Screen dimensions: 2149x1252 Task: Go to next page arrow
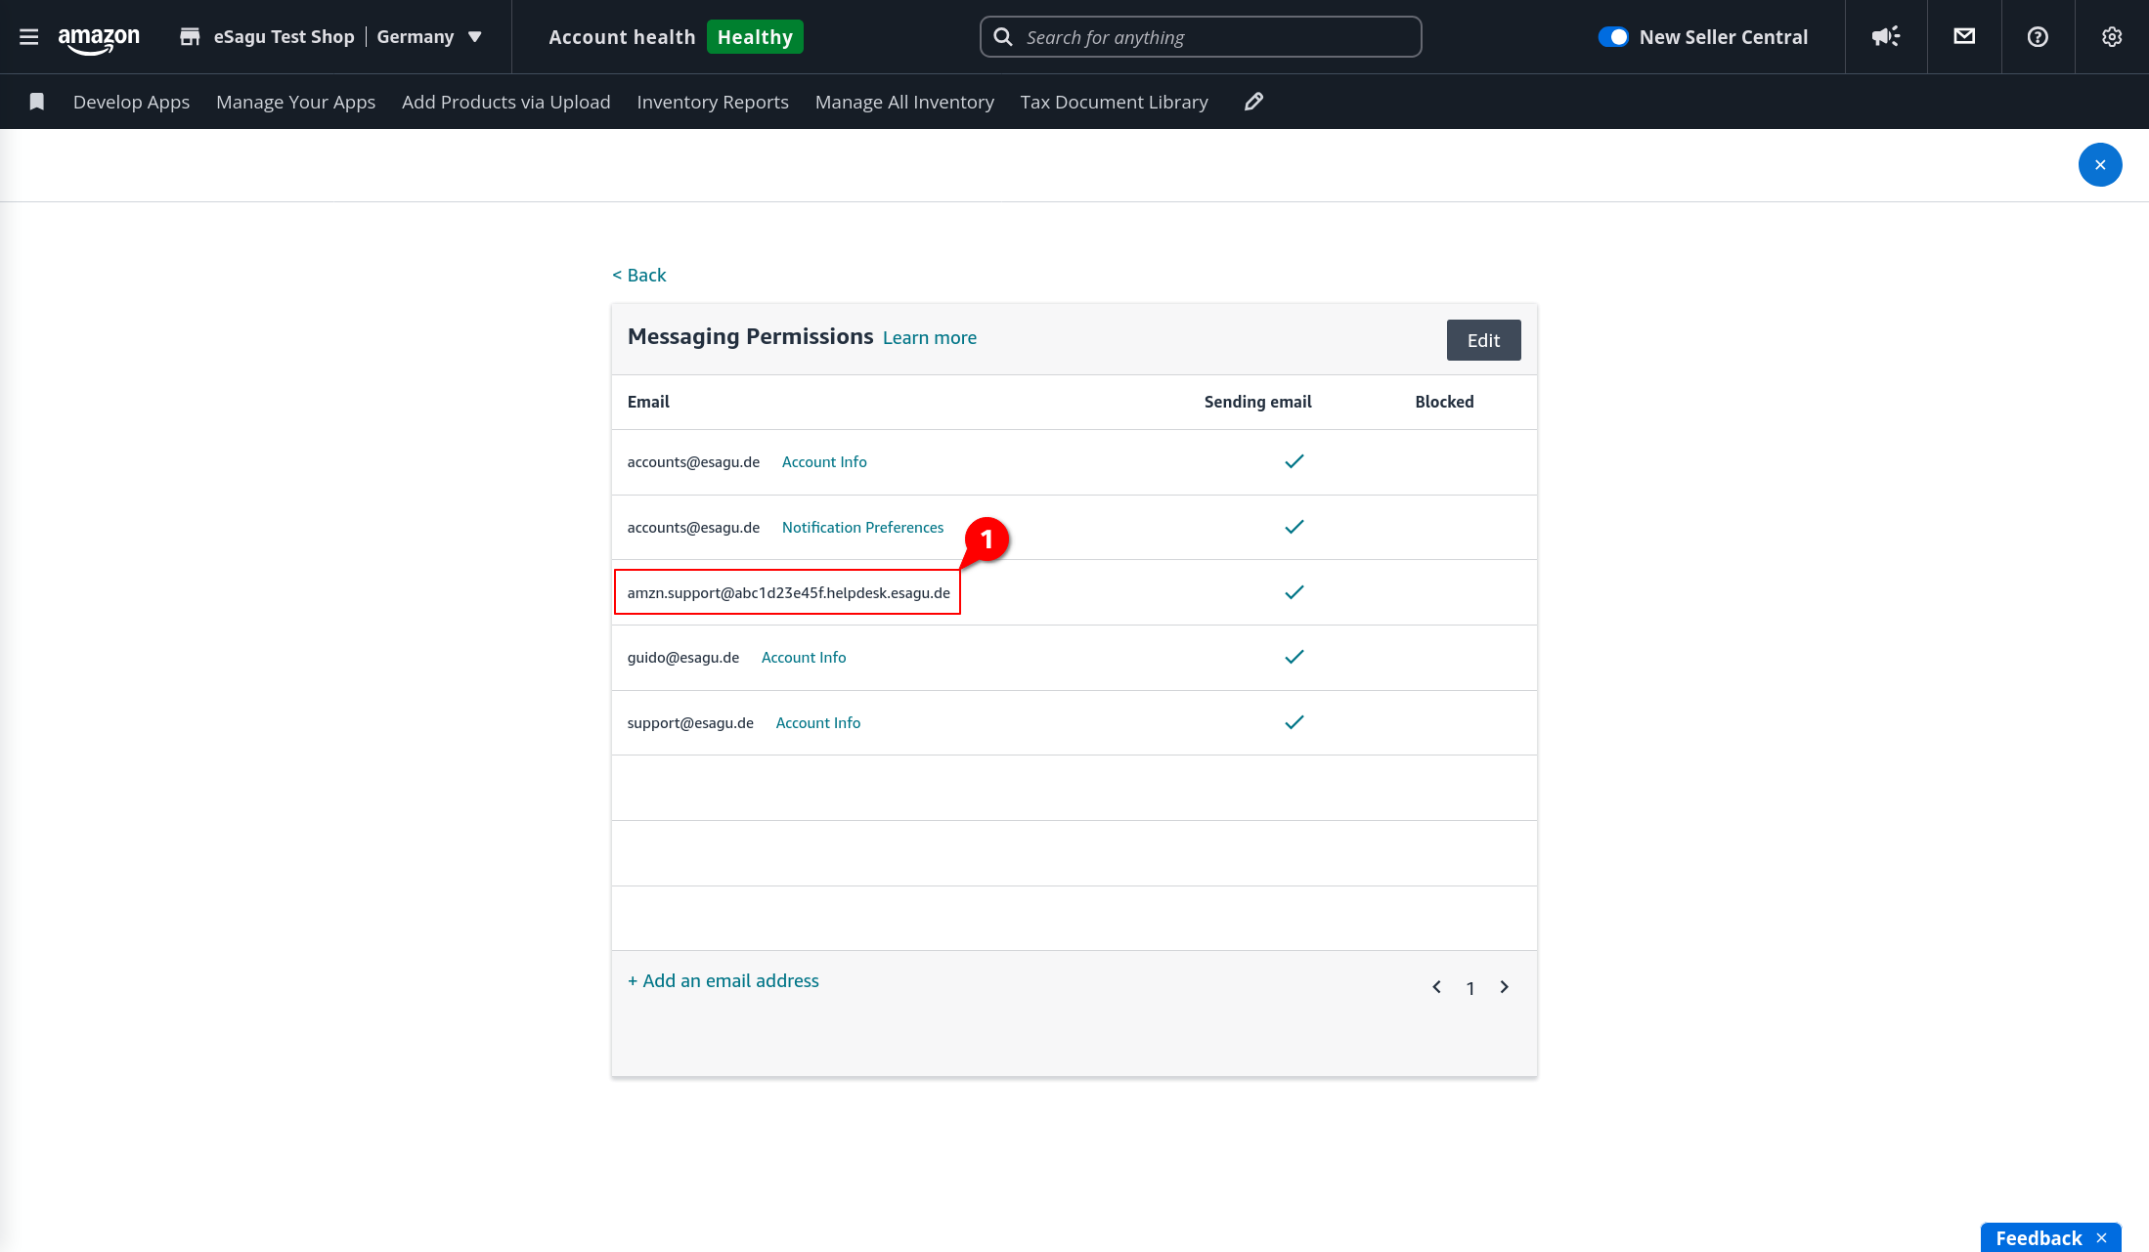[1504, 987]
